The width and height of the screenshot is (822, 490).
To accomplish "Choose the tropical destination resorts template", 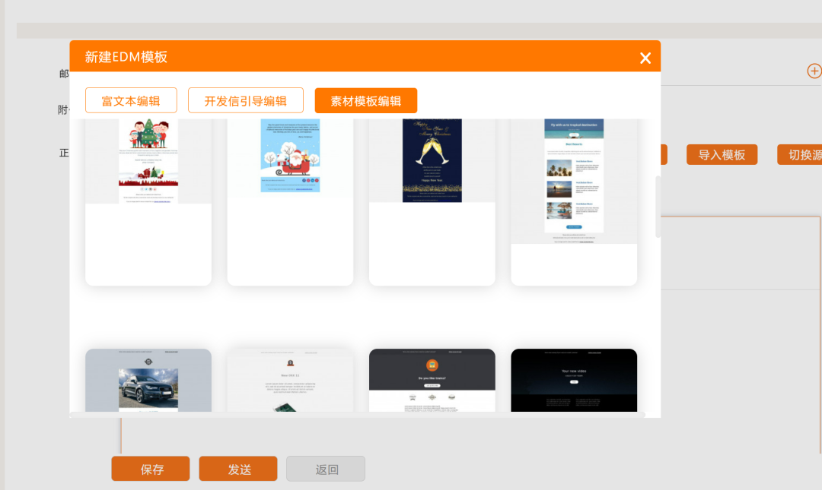I will (x=574, y=202).
